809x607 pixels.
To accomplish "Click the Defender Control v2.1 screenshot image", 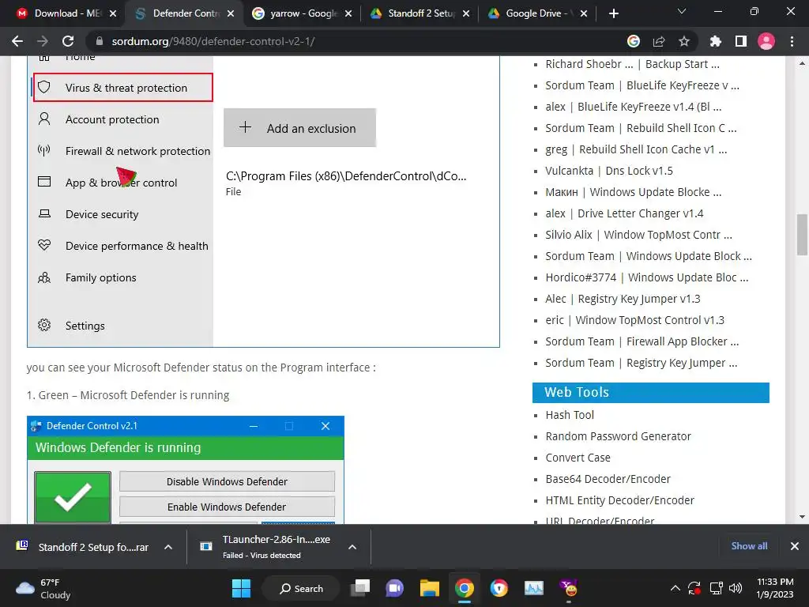I will coord(185,469).
